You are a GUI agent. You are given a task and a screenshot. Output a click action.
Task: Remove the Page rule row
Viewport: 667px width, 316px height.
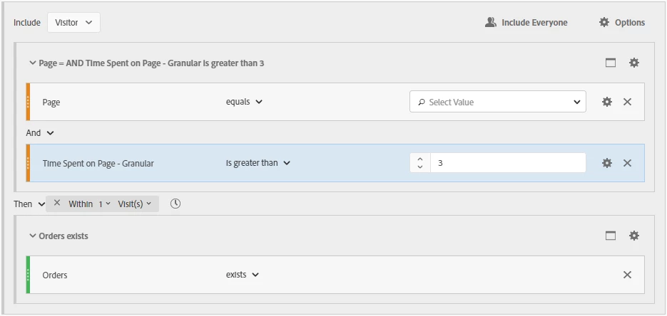click(628, 102)
